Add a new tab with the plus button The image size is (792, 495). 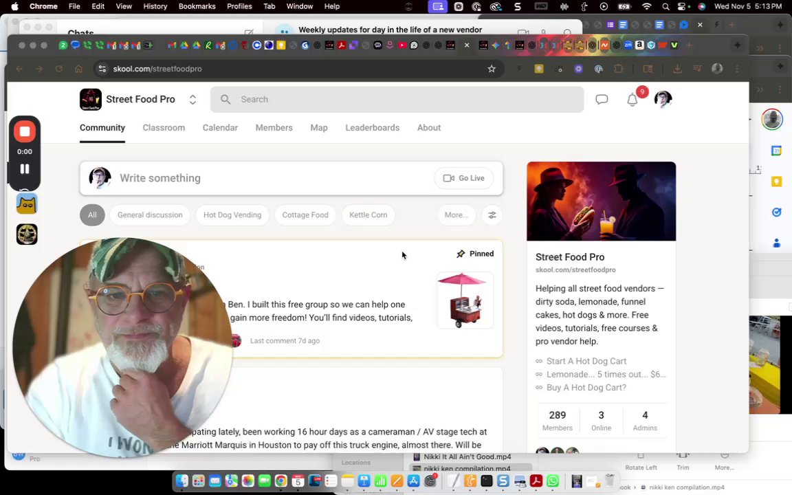pyautogui.click(x=689, y=45)
